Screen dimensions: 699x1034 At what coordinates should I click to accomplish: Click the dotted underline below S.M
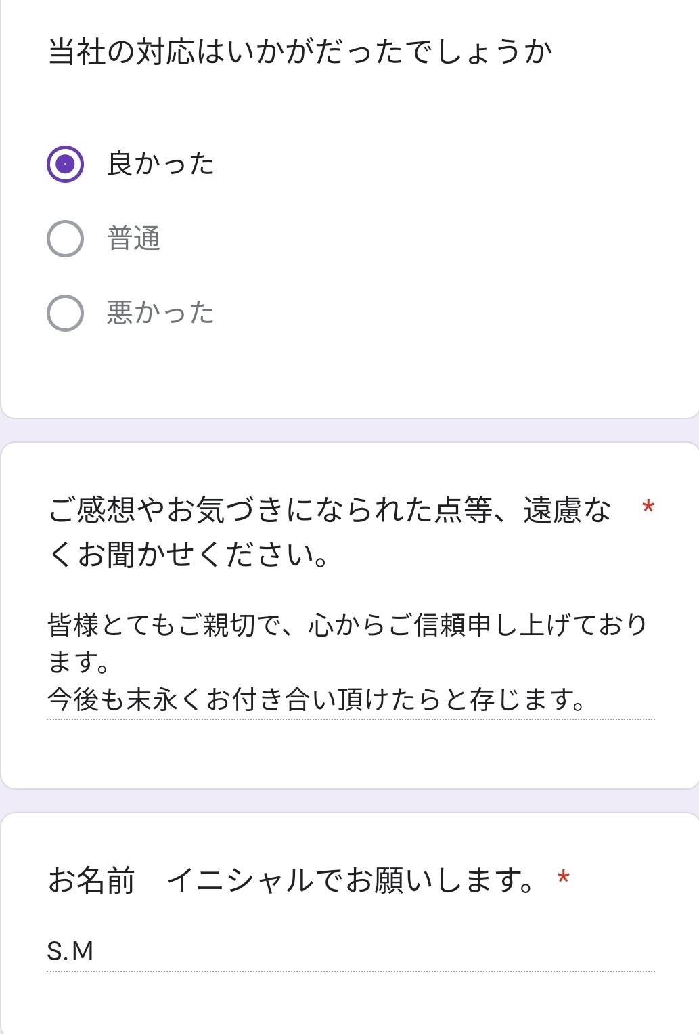coord(349,972)
